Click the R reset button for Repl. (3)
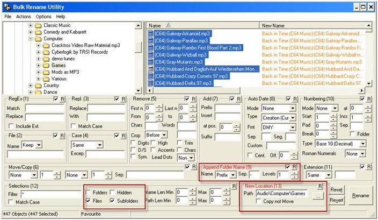This screenshot has height=220, width=378. tap(123, 99)
